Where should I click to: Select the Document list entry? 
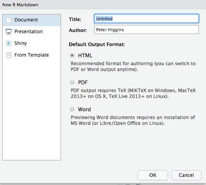click(32, 20)
